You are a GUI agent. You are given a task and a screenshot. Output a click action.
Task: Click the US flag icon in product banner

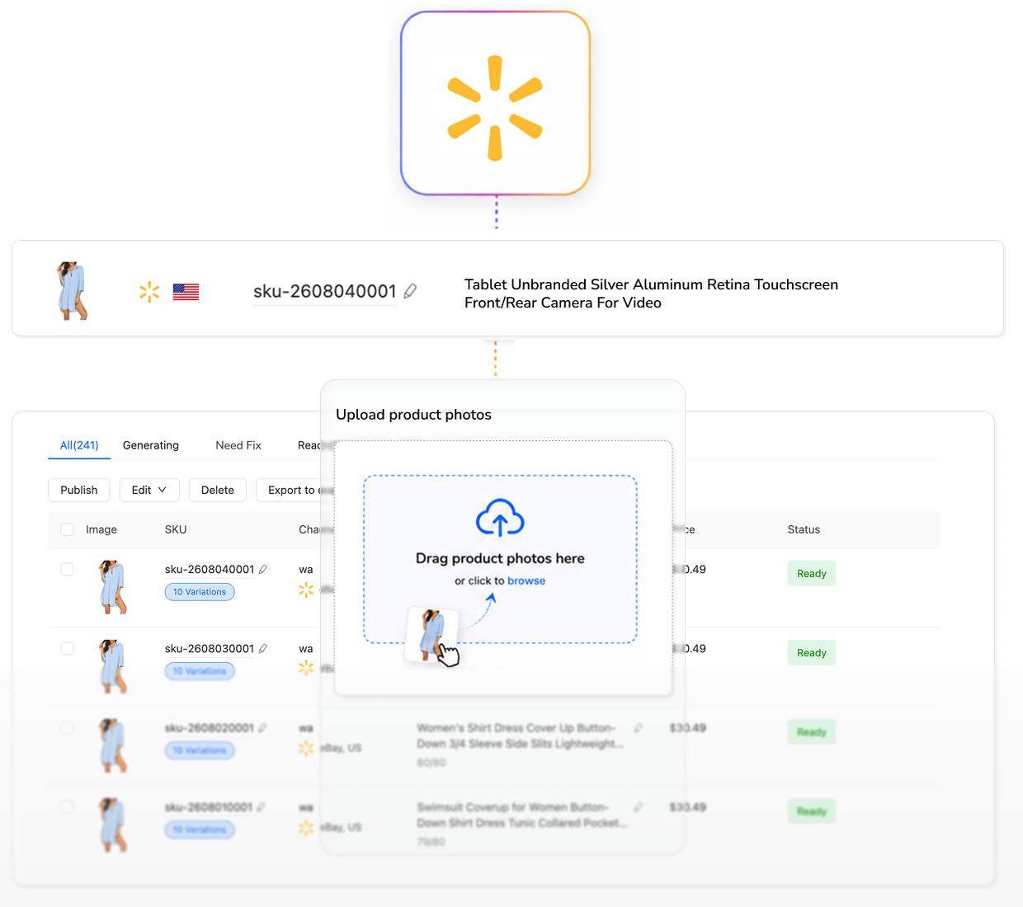186,292
